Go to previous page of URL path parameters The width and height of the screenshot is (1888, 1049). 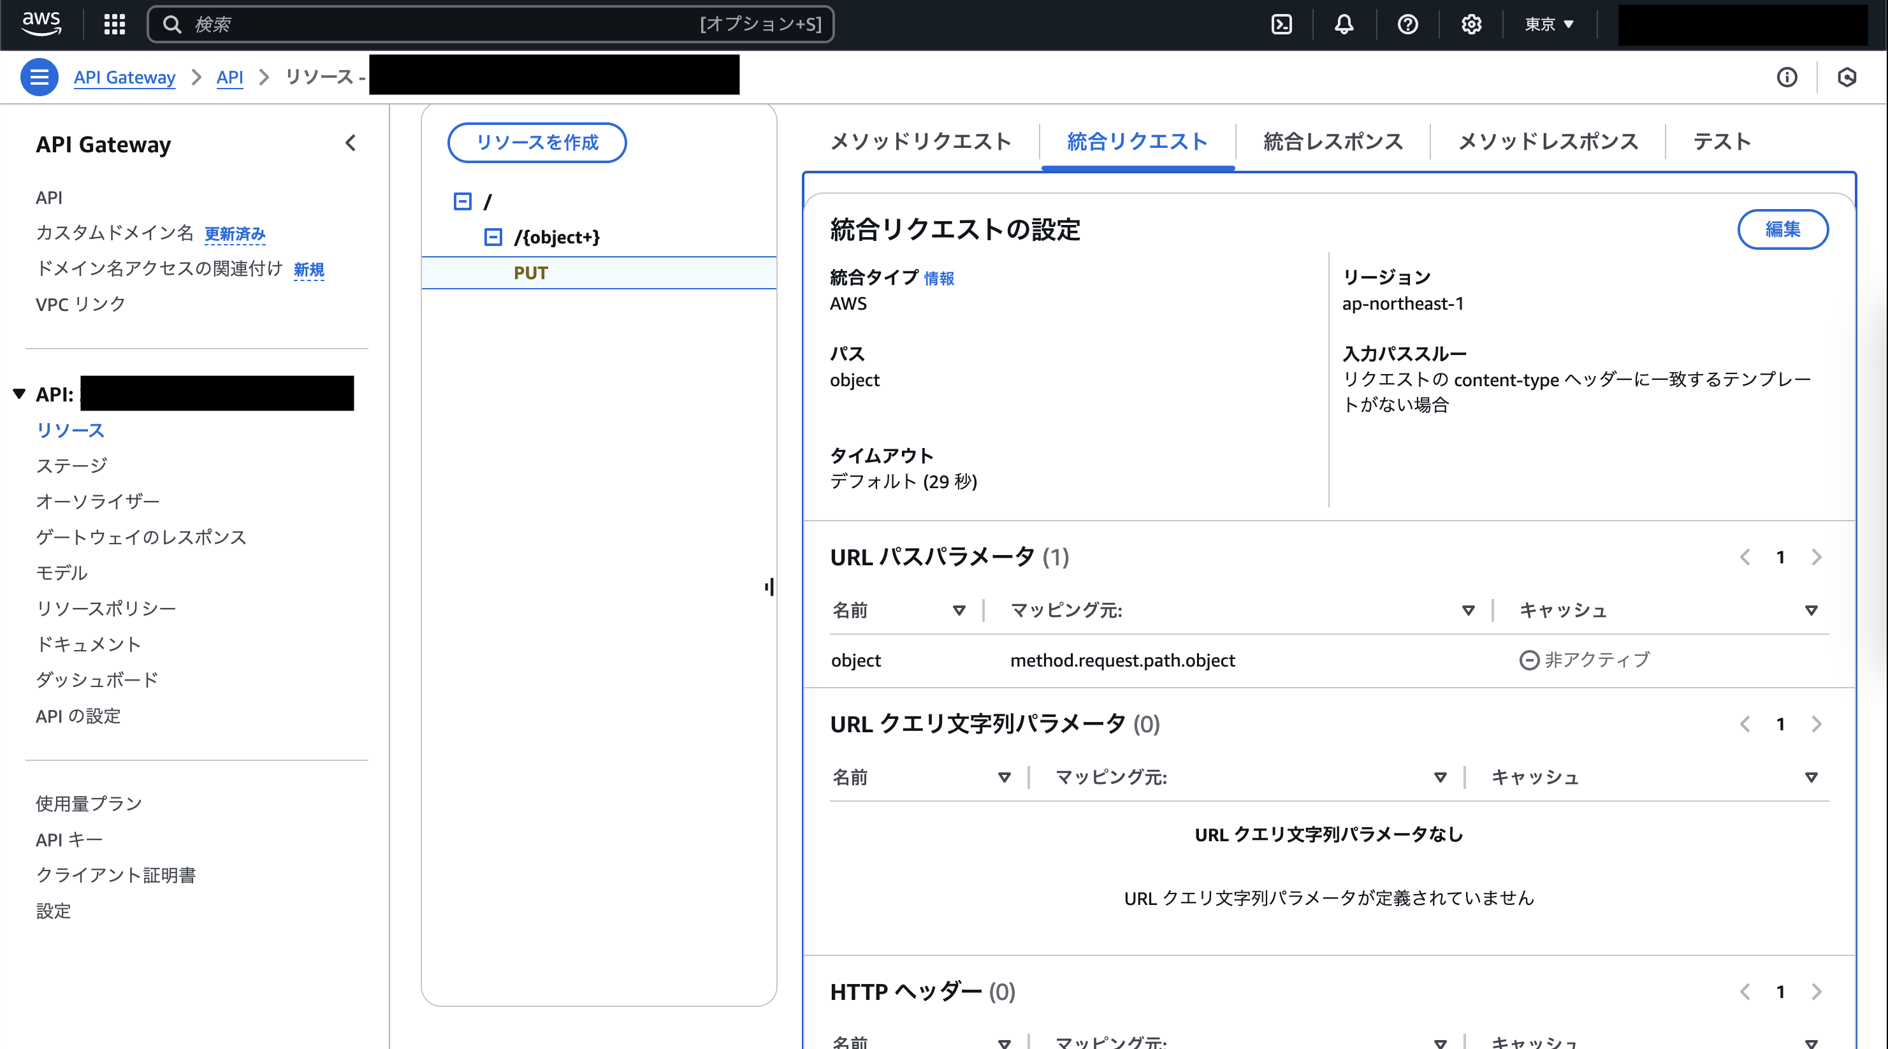tap(1745, 557)
